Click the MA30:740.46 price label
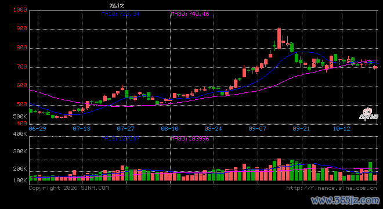This screenshot has height=209, width=383. click(x=190, y=14)
